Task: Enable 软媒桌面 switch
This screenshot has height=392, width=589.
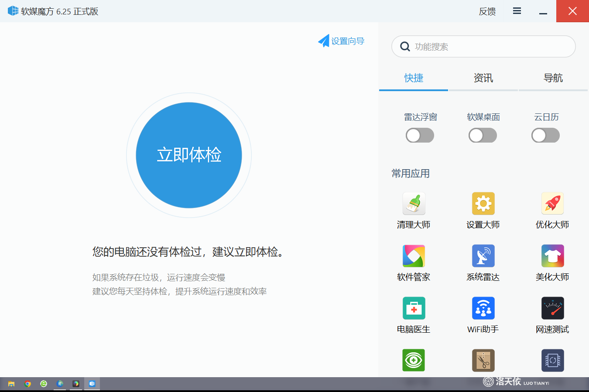Action: coord(483,135)
